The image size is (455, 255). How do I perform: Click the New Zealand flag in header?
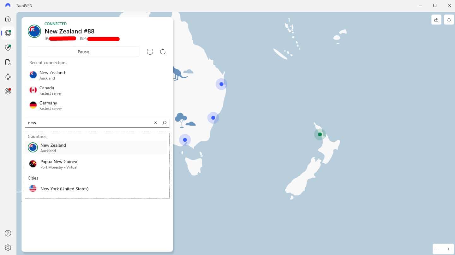pyautogui.click(x=34, y=31)
